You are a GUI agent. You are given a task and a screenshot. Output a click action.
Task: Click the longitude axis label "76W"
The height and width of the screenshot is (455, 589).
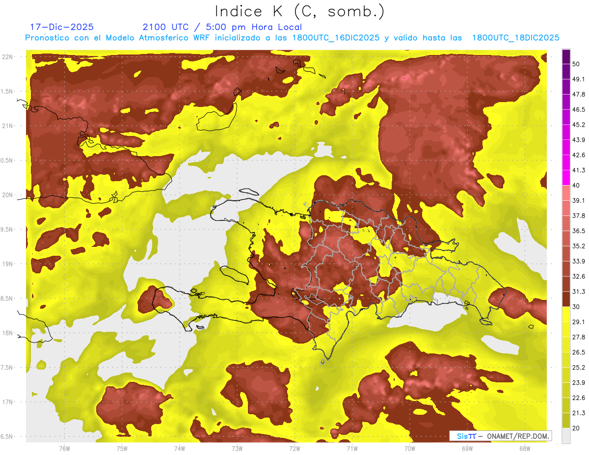tap(64, 448)
